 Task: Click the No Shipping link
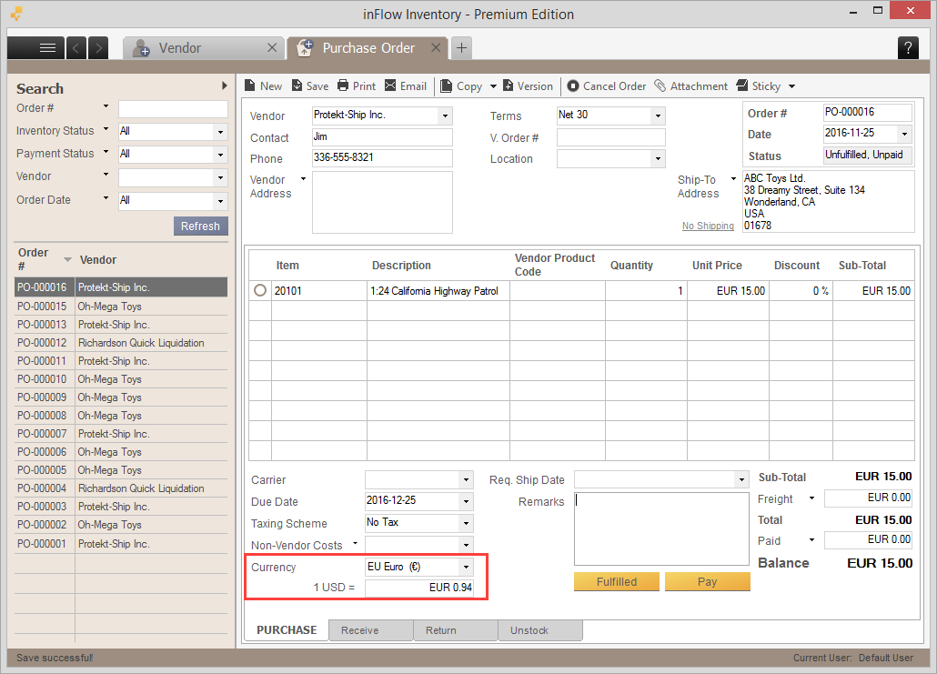pyautogui.click(x=708, y=226)
